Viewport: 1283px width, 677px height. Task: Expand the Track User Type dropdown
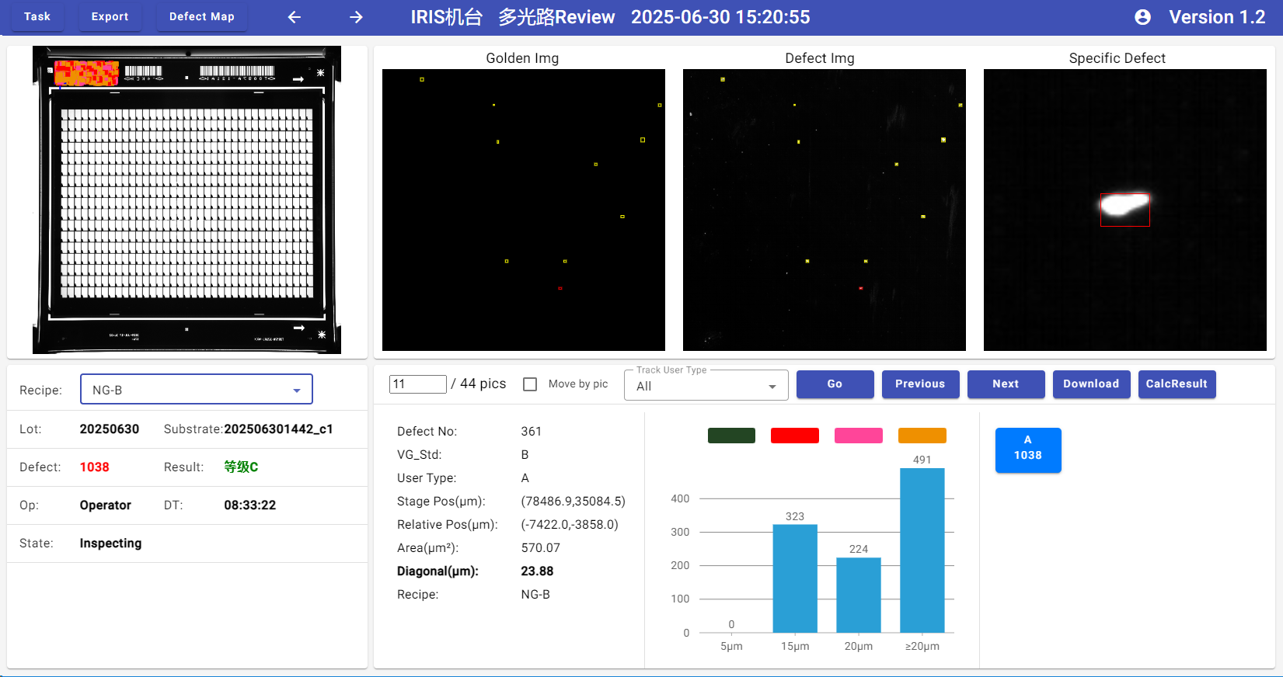click(706, 386)
